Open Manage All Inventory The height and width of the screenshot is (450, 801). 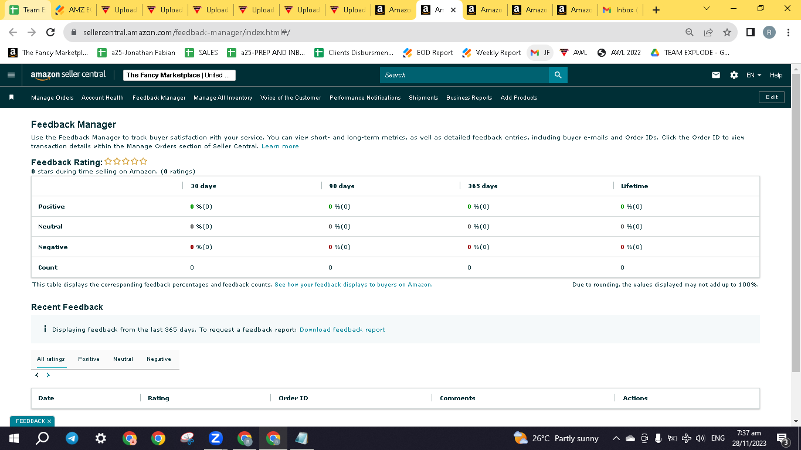coord(223,98)
